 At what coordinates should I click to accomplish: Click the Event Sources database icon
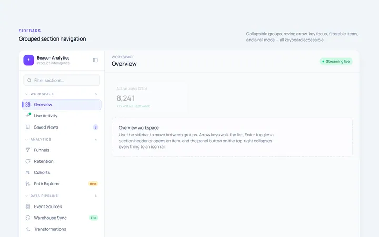pyautogui.click(x=28, y=206)
